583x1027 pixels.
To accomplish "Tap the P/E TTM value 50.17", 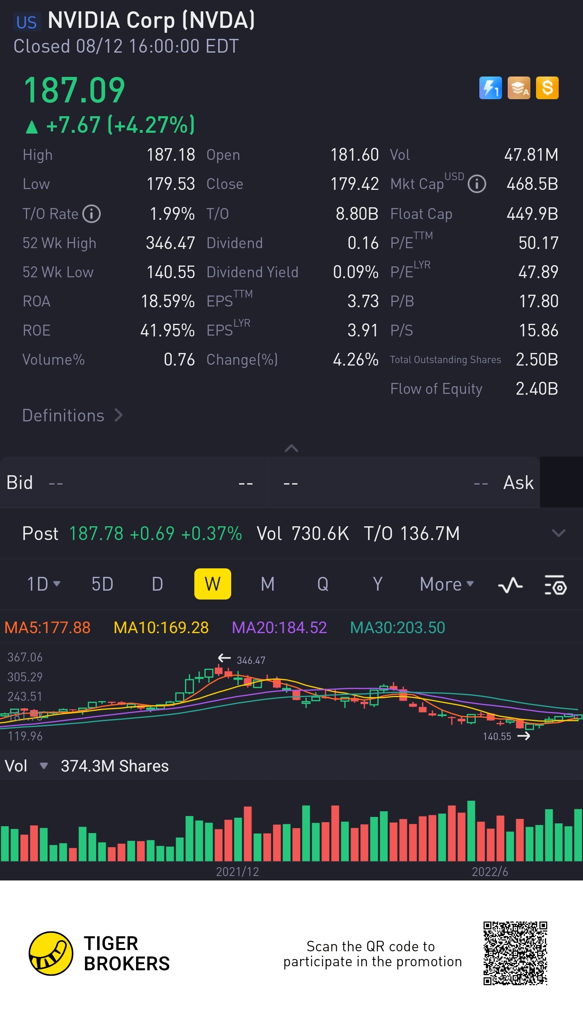I will (x=538, y=243).
